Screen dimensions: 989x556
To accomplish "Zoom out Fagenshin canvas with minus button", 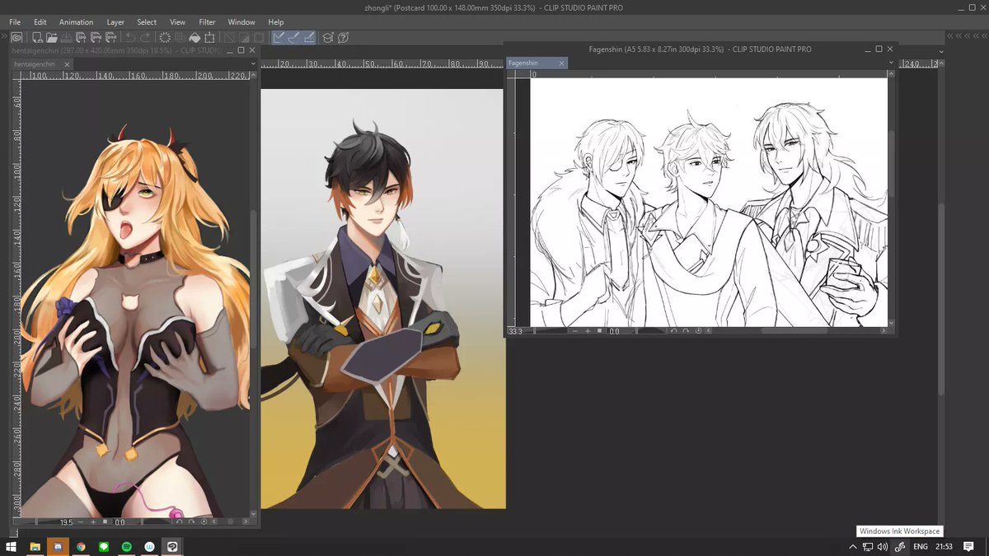I will tap(575, 331).
